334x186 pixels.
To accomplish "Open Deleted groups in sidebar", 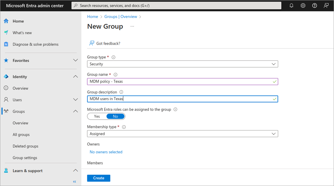I will pos(26,146).
